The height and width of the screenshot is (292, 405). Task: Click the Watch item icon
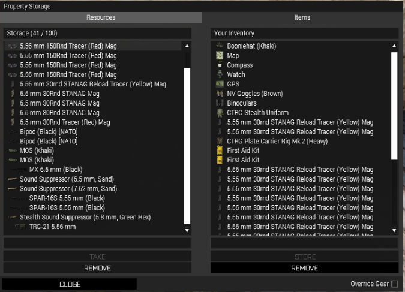220,74
